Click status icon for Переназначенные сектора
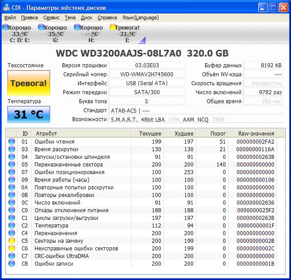The height and width of the screenshot is (280, 291). pyautogui.click(x=12, y=164)
